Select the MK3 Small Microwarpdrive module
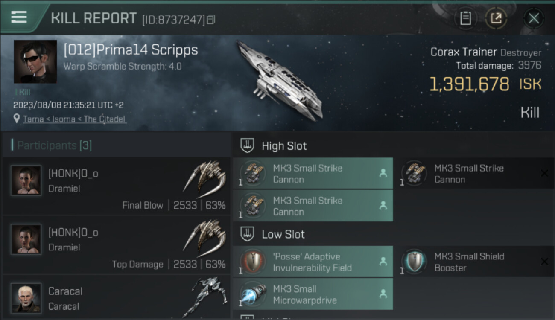555x320 pixels. click(x=313, y=294)
